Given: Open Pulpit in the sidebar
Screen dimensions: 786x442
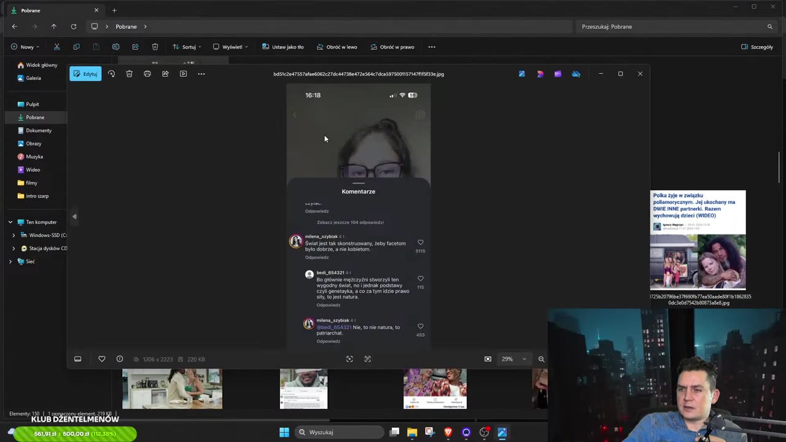Looking at the screenshot, I should click(x=28, y=104).
